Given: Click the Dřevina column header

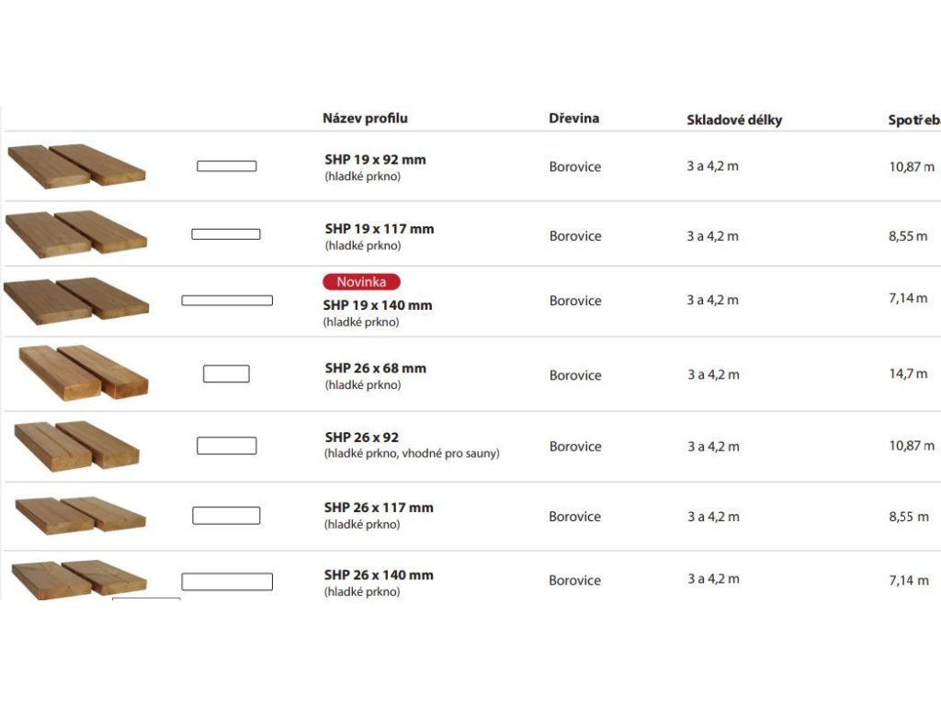Looking at the screenshot, I should [x=573, y=119].
